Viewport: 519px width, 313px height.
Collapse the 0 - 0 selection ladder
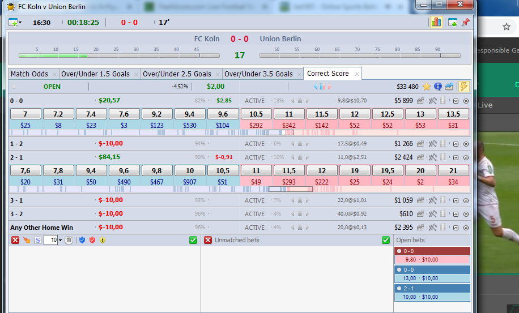(456, 101)
